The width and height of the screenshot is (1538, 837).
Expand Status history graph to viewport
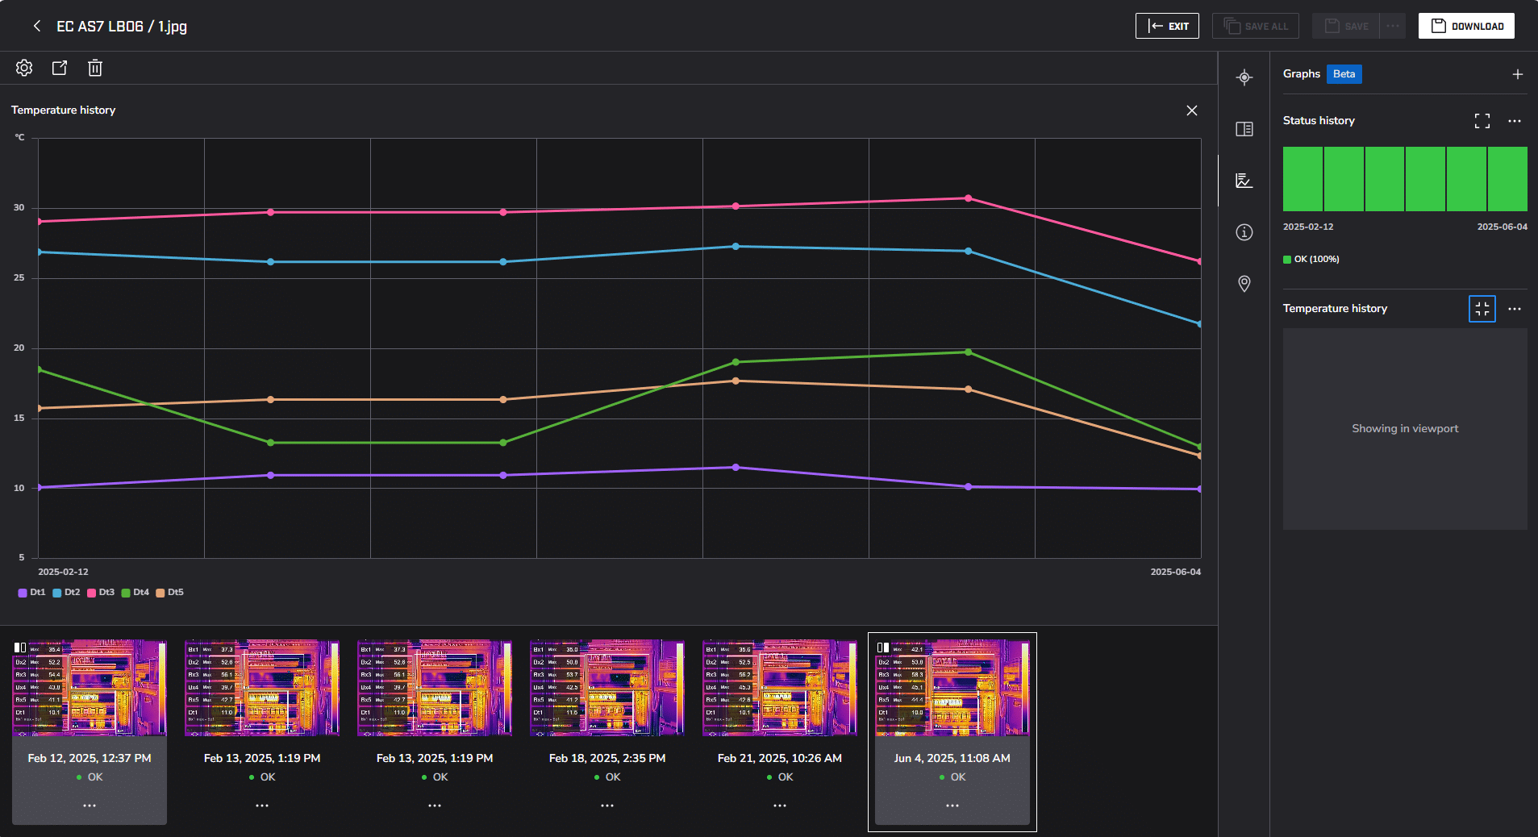click(x=1482, y=121)
